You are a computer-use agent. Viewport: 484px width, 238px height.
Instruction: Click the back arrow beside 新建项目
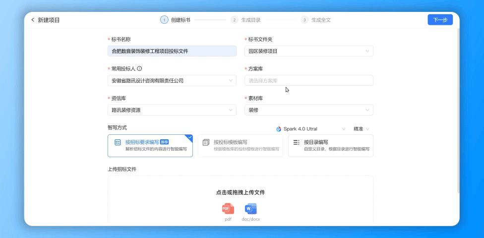(x=33, y=20)
